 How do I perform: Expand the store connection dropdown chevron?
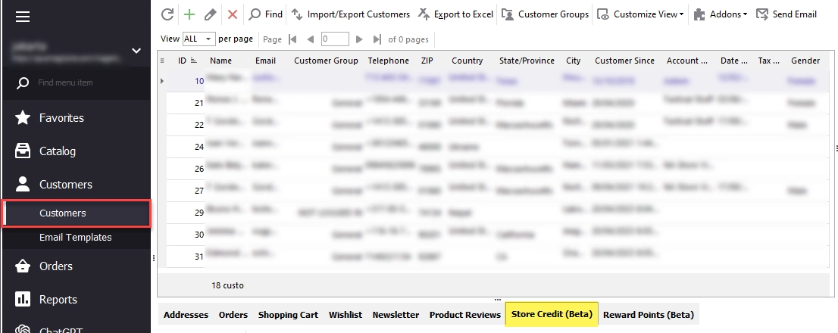coord(136,51)
